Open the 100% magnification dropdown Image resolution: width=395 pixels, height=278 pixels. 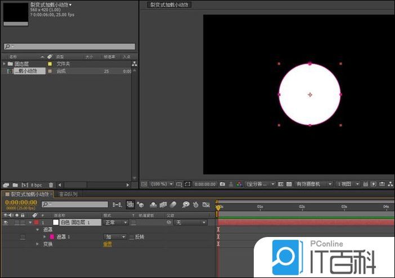point(161,184)
